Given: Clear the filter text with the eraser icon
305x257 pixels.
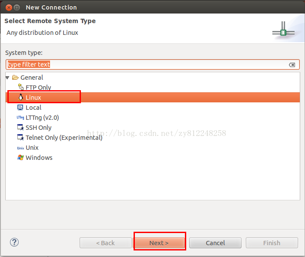Looking at the screenshot, I should coord(292,64).
